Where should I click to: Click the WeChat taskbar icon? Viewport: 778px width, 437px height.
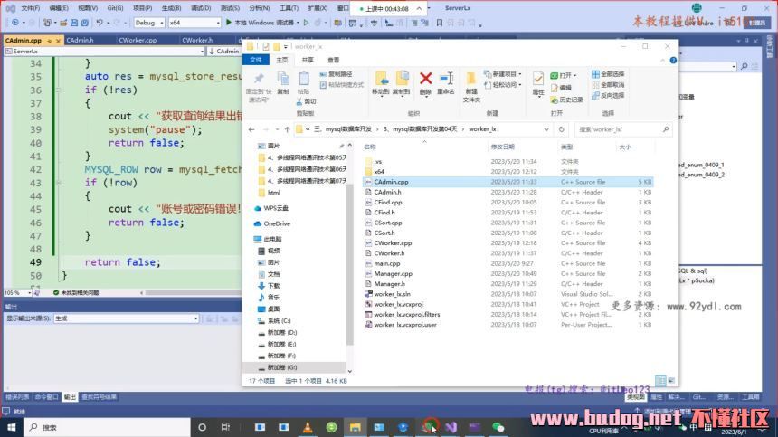(498, 427)
